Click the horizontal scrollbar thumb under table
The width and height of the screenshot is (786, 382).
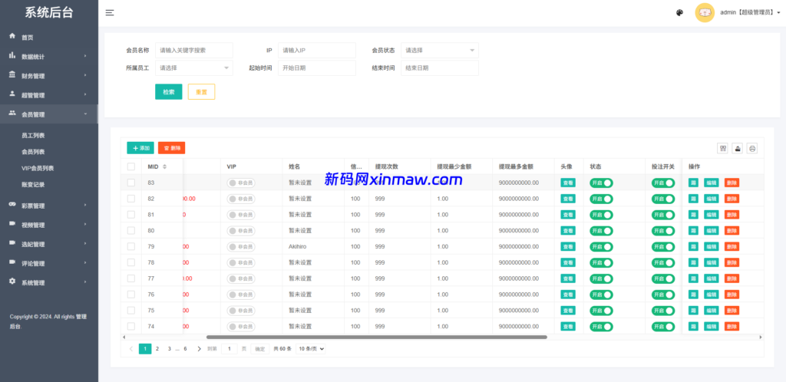pos(376,338)
